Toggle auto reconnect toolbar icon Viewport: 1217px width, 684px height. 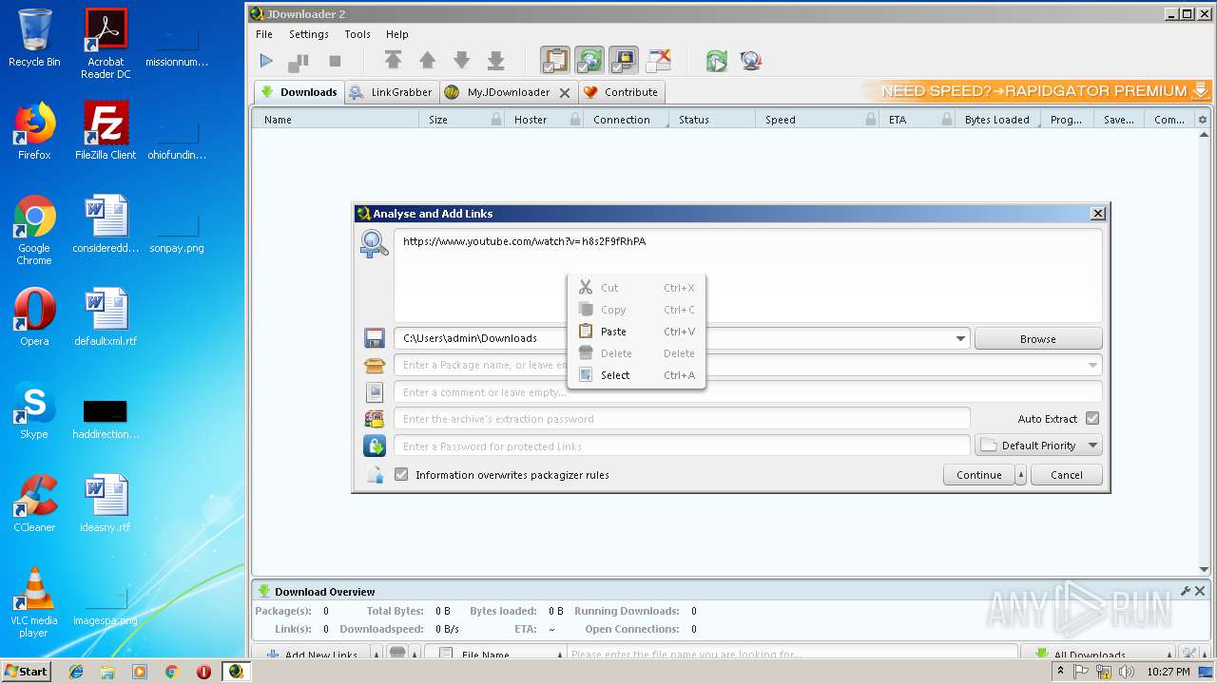point(589,61)
